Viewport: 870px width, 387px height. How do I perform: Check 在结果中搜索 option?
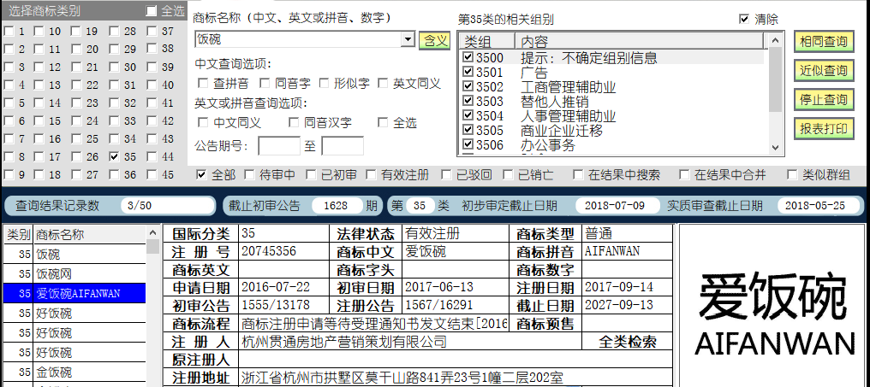pos(576,175)
